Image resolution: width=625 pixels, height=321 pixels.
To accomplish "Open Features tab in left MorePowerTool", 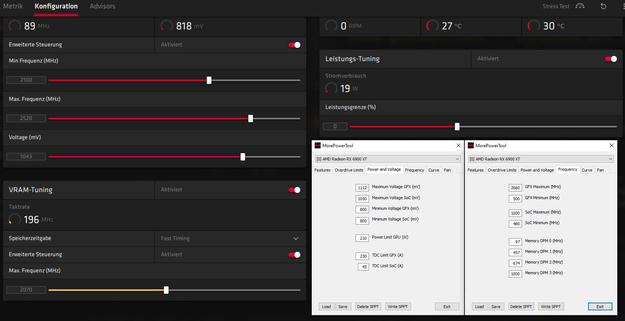I will point(322,170).
